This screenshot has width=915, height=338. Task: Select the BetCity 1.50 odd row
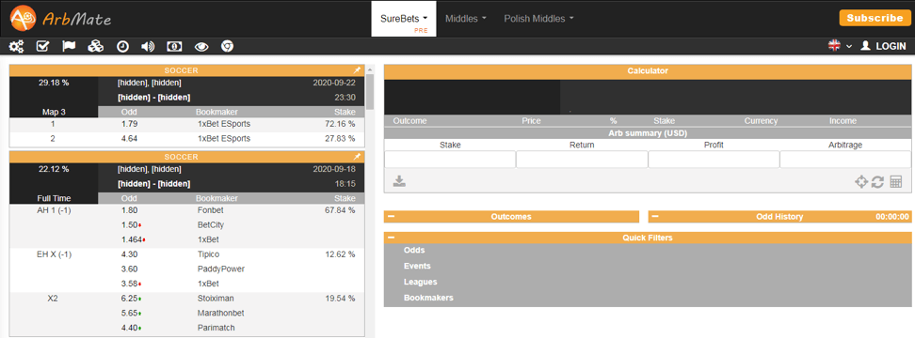point(186,225)
